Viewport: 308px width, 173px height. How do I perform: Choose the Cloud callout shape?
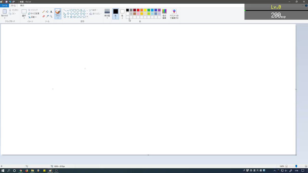tap(84, 17)
